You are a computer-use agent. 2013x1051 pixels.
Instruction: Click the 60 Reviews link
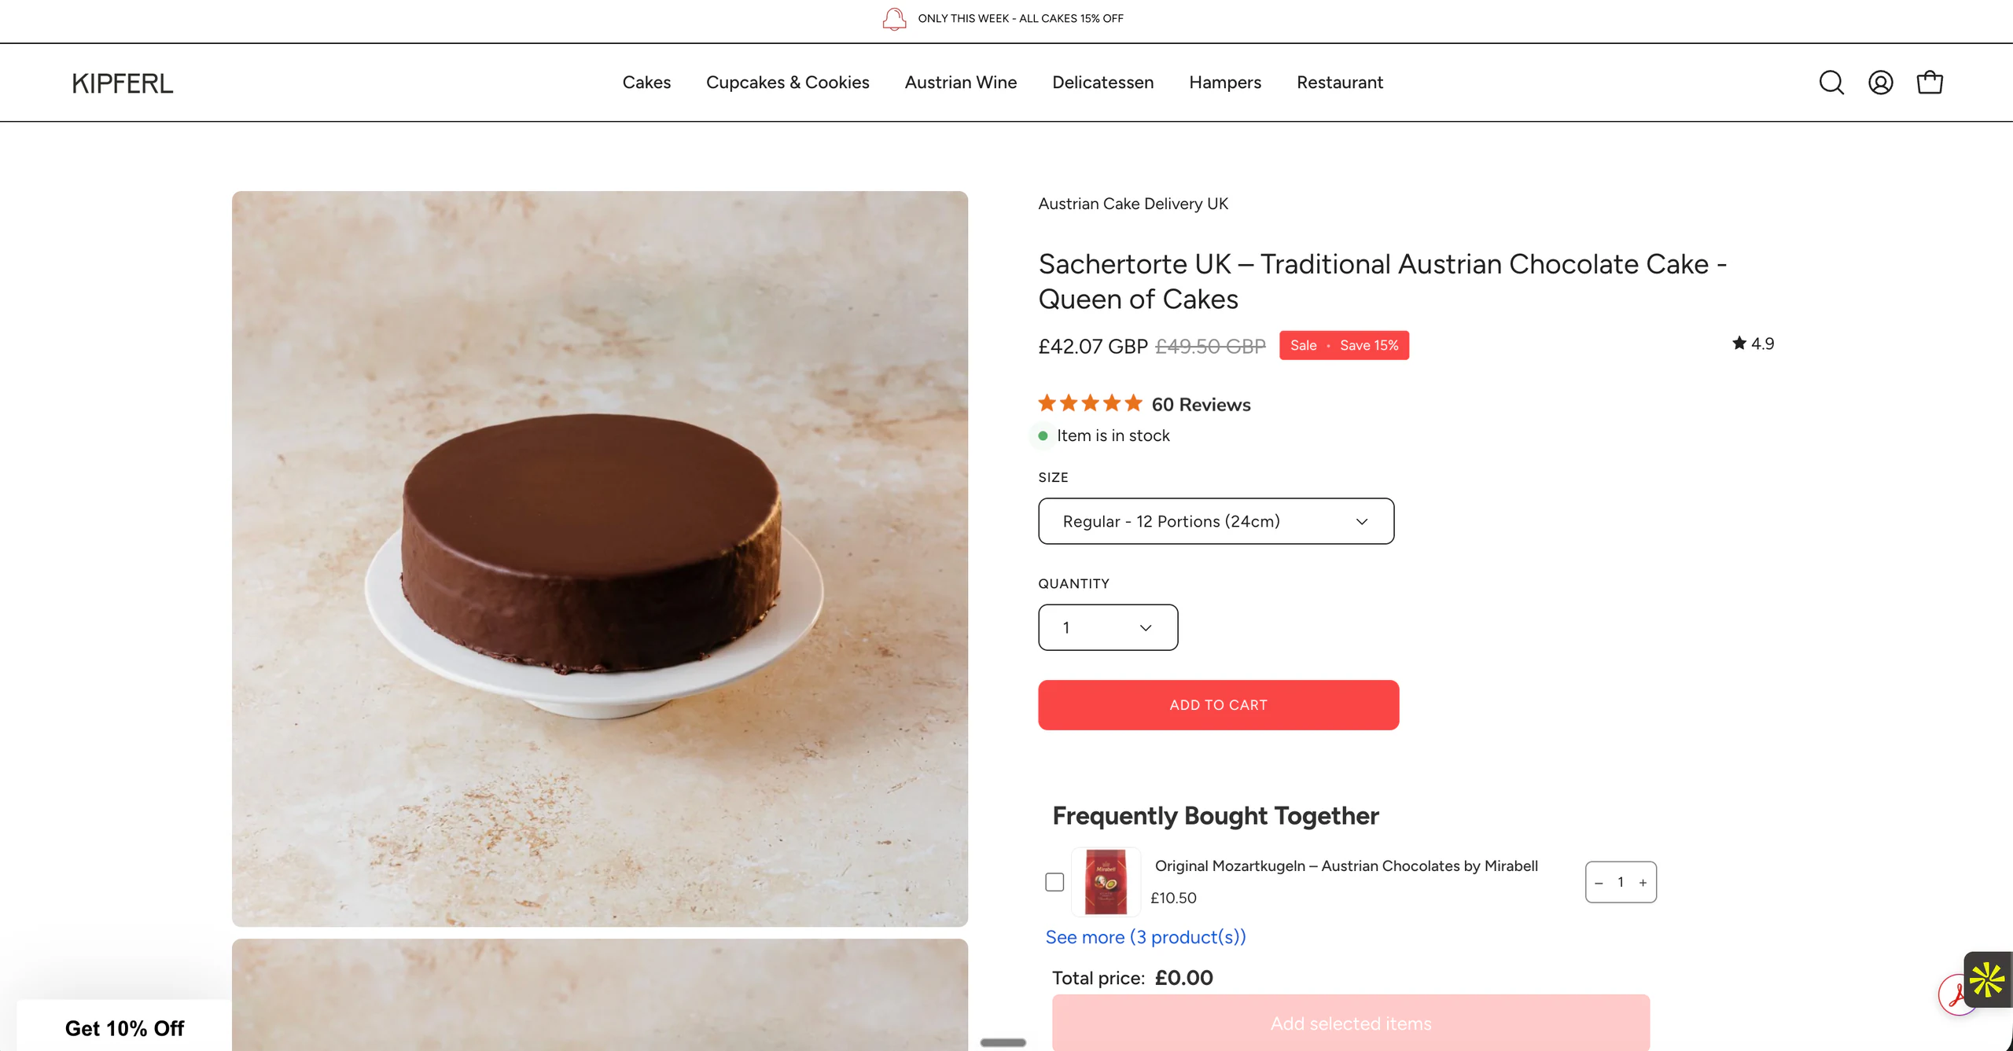[1201, 404]
